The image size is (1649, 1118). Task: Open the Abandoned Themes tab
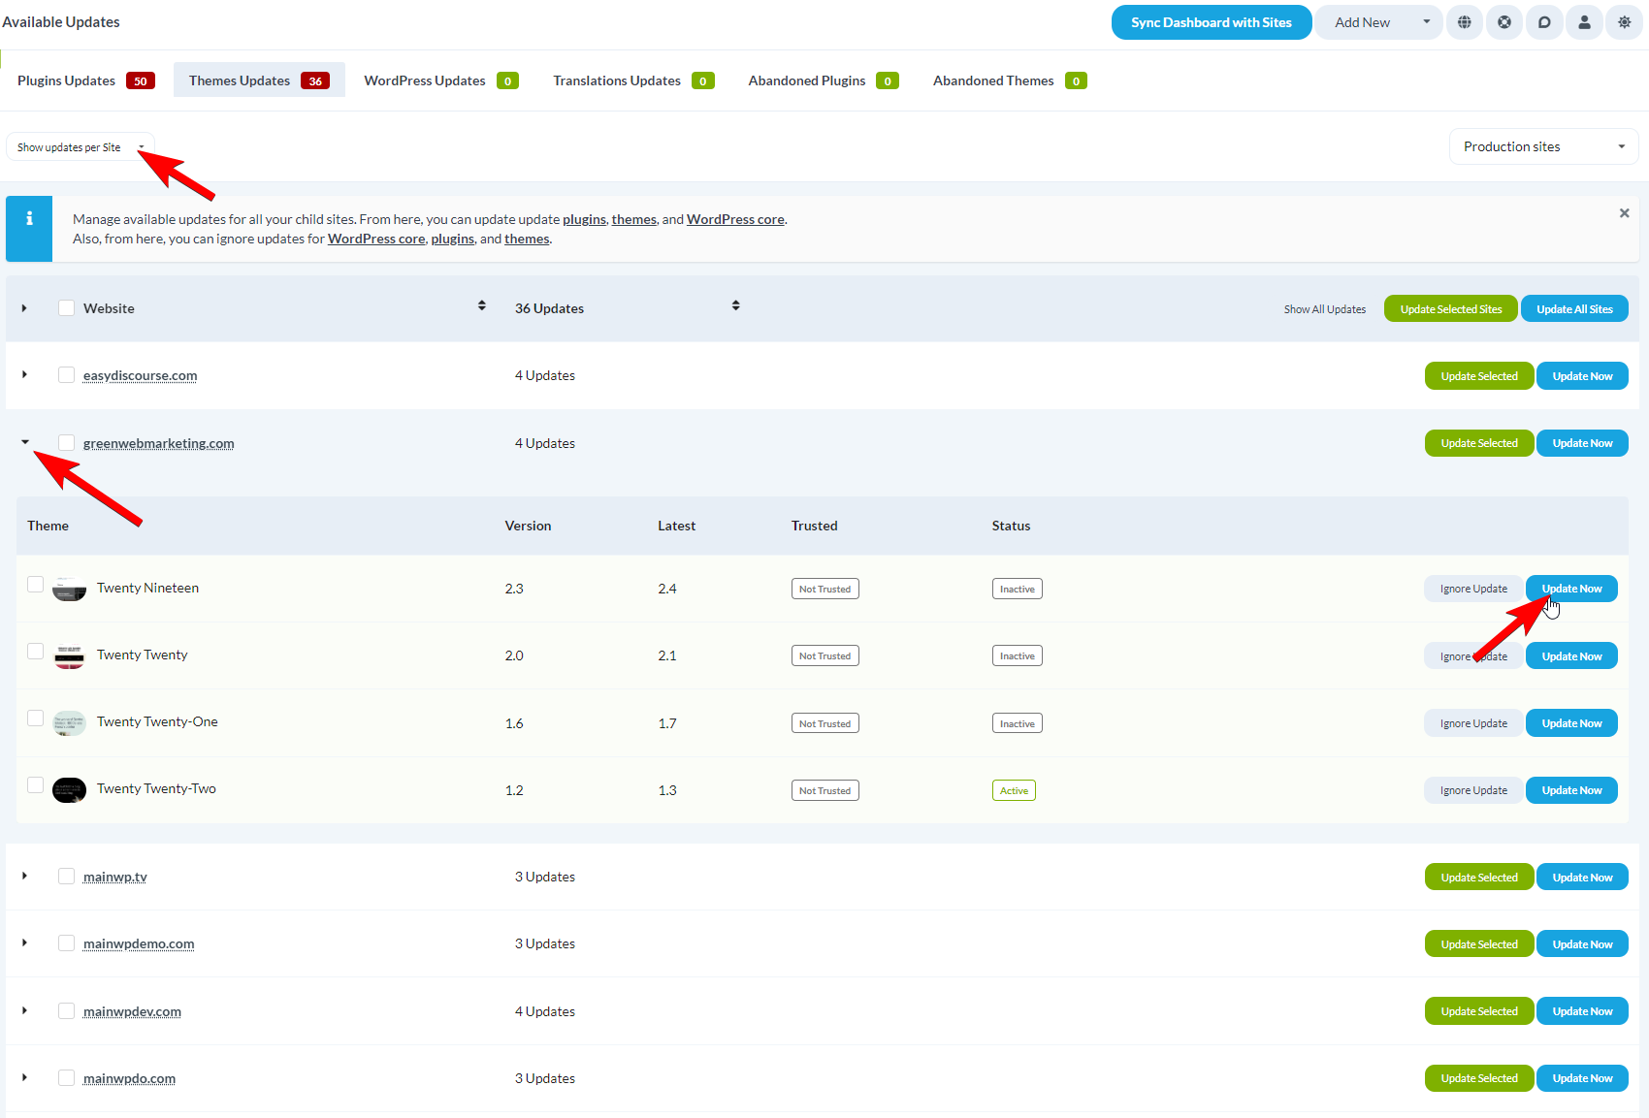pyautogui.click(x=993, y=80)
